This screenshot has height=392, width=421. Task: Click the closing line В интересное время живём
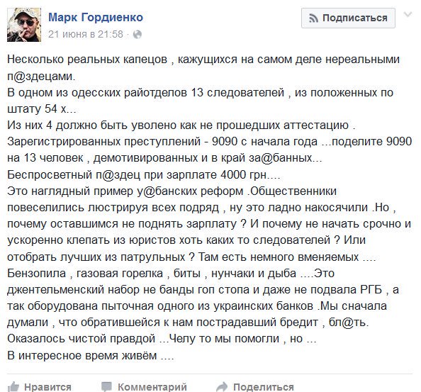[x=91, y=355]
